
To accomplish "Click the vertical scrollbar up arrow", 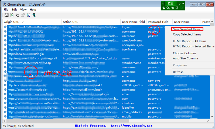I will 212,21.
